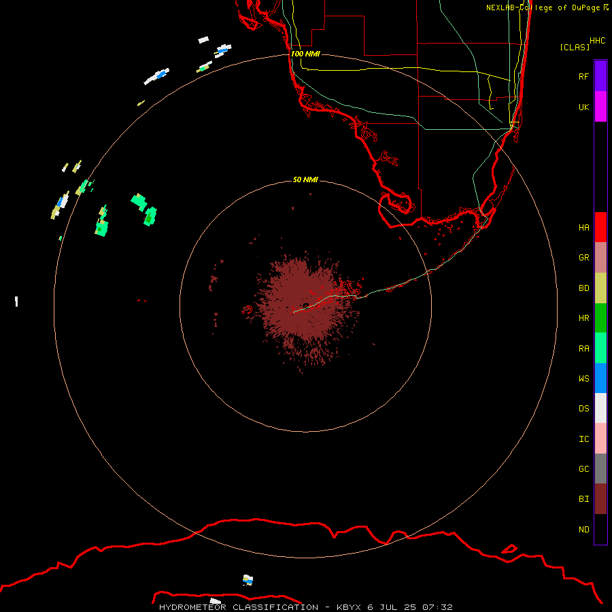
Task: Select the BD yellow legend swatch
Action: [x=600, y=288]
